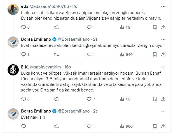Open more options menu on eda's tweet
Image resolution: width=173 pixels, height=133 pixels.
163,6
